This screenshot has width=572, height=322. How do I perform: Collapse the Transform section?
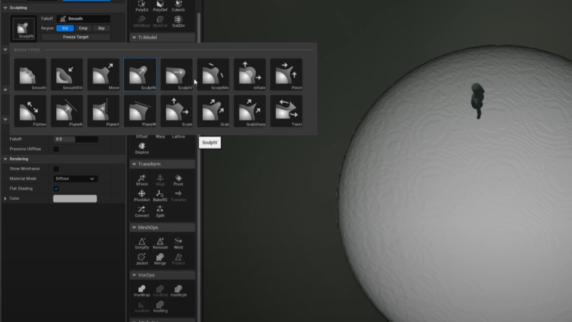point(134,164)
